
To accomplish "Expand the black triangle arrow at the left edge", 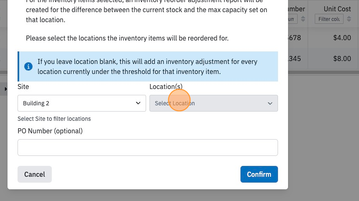I will [6, 89].
